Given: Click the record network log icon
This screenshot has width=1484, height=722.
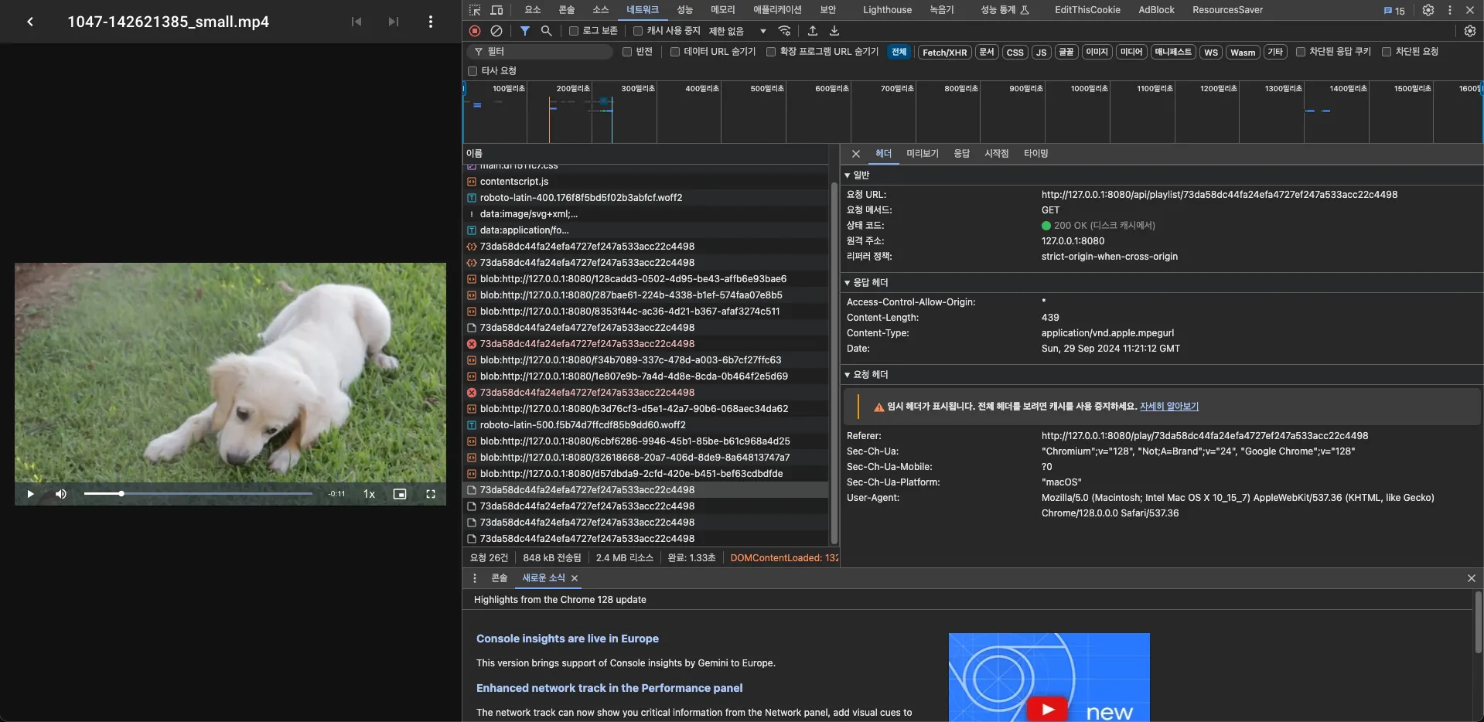Looking at the screenshot, I should tap(475, 31).
